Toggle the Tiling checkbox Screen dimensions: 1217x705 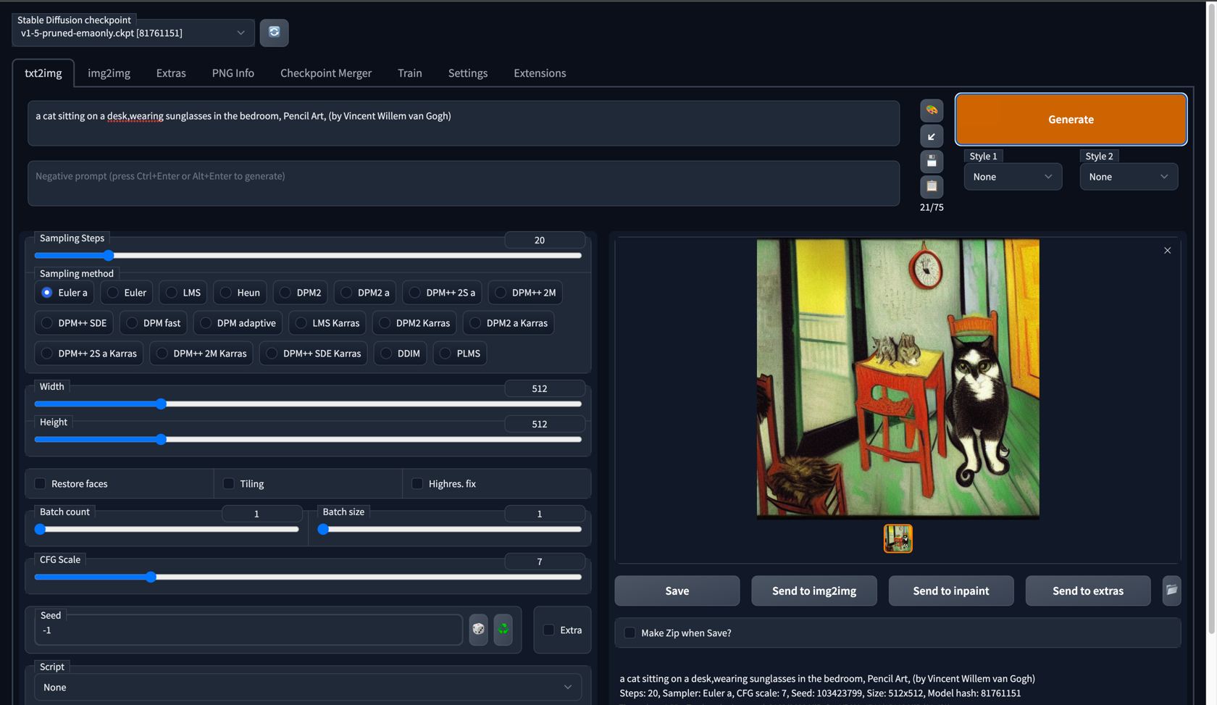[x=229, y=483]
